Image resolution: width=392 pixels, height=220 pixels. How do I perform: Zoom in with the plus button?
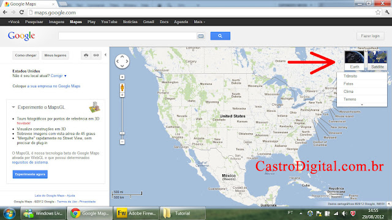(x=122, y=95)
